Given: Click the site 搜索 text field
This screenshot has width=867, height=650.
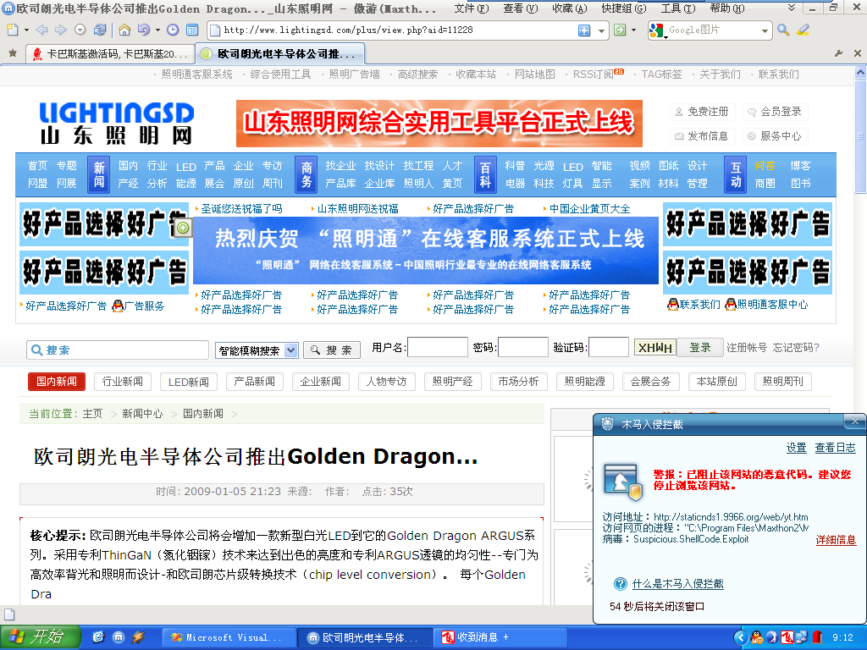Looking at the screenshot, I should click(118, 350).
